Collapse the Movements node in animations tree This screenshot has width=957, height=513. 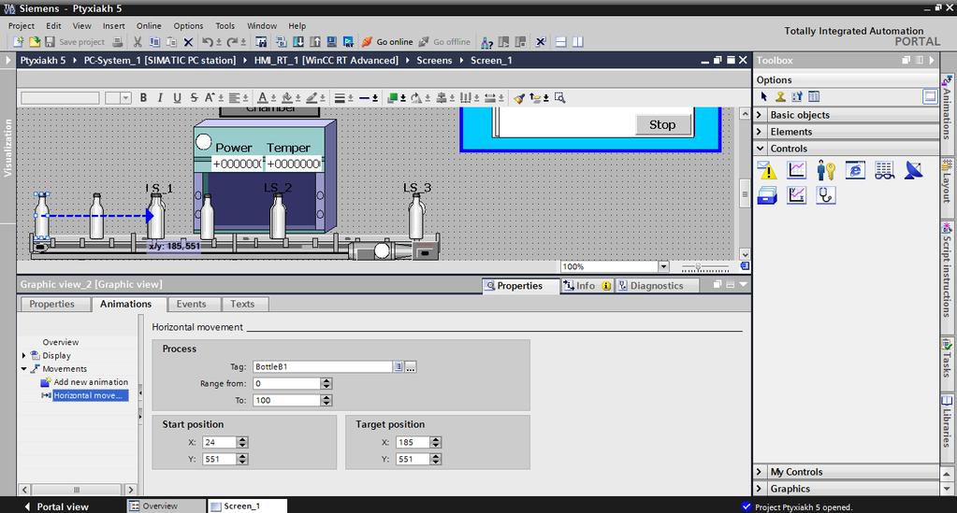(x=23, y=369)
